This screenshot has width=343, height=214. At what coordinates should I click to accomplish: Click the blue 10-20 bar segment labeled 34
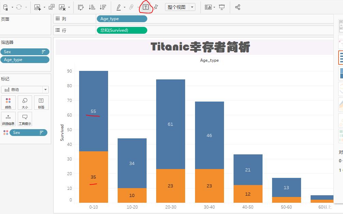[x=132, y=163]
